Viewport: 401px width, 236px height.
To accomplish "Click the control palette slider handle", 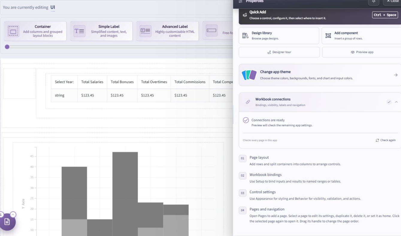I will pos(7,47).
